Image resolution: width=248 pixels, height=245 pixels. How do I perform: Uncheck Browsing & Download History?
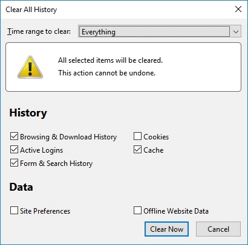[x=14, y=136]
